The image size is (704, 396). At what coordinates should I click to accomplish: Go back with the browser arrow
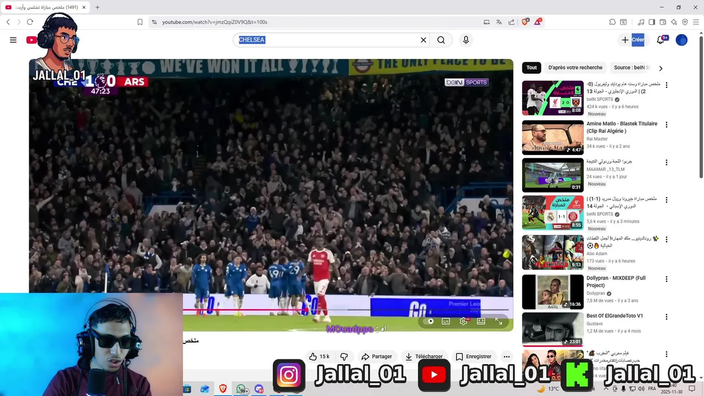[x=8, y=22]
